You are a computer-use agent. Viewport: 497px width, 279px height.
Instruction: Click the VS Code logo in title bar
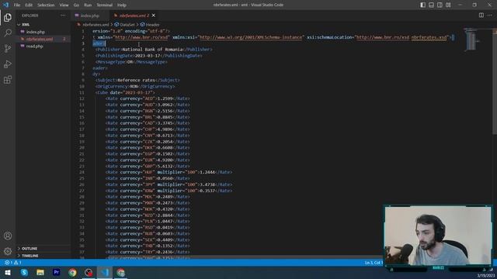[x=5, y=5]
